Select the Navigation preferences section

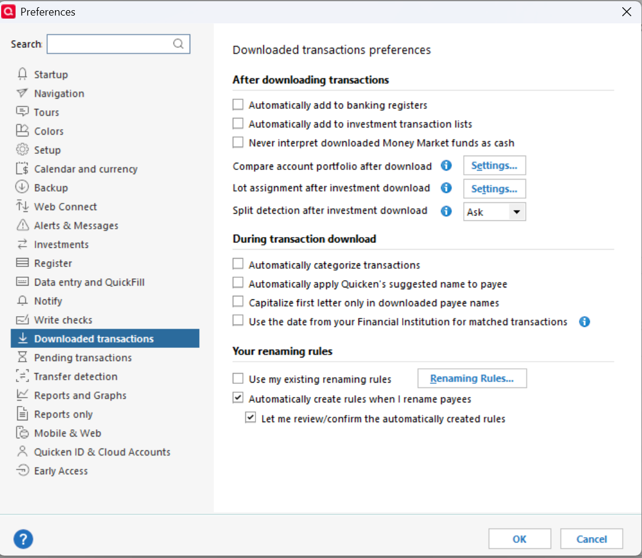(x=105, y=93)
